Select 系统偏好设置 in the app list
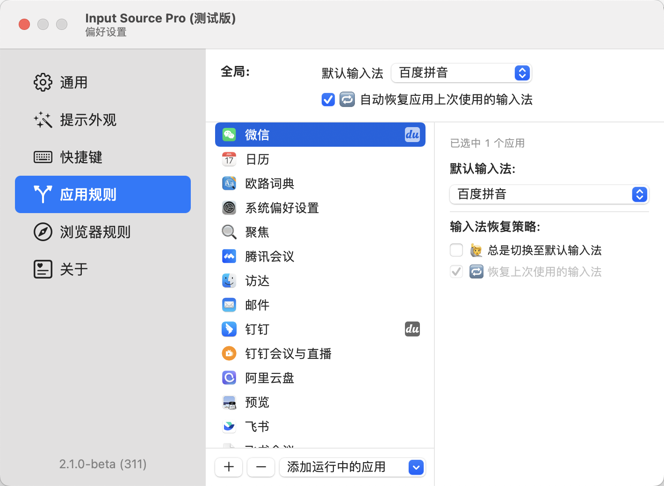The width and height of the screenshot is (664, 486). 282,208
